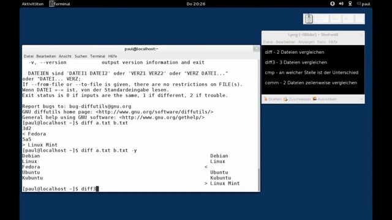The image size is (392, 220).
Task: Click the network connection icon
Action: click(350, 4)
